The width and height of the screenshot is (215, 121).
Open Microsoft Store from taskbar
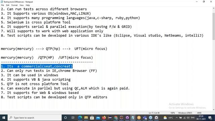click(92, 118)
